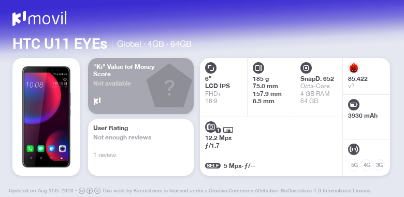Click the Creative Commons CC icon
The height and width of the screenshot is (197, 404).
[x=81, y=191]
